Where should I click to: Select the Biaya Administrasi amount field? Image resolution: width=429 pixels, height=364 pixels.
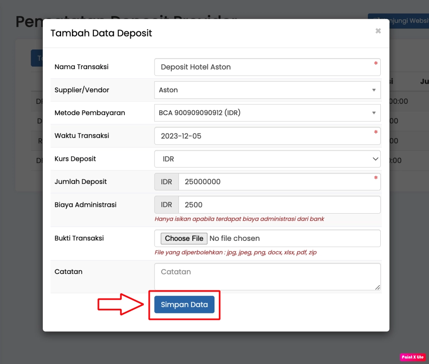point(279,205)
